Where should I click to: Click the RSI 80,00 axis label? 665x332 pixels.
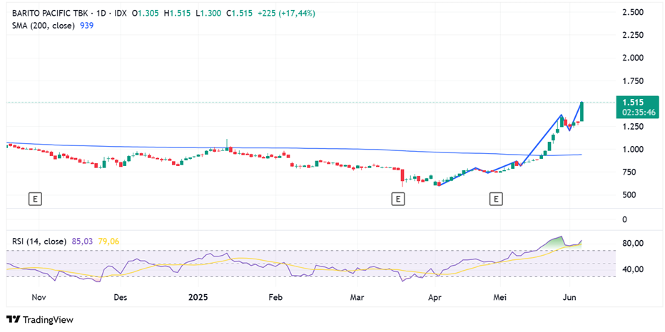pos(633,244)
